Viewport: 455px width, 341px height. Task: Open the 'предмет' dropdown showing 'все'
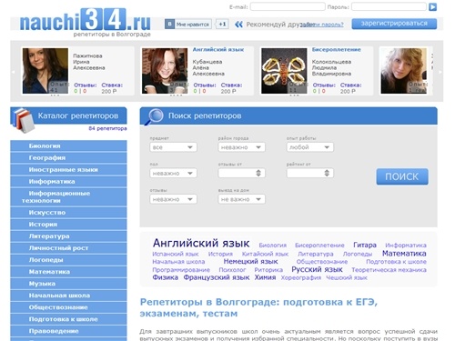pos(173,147)
